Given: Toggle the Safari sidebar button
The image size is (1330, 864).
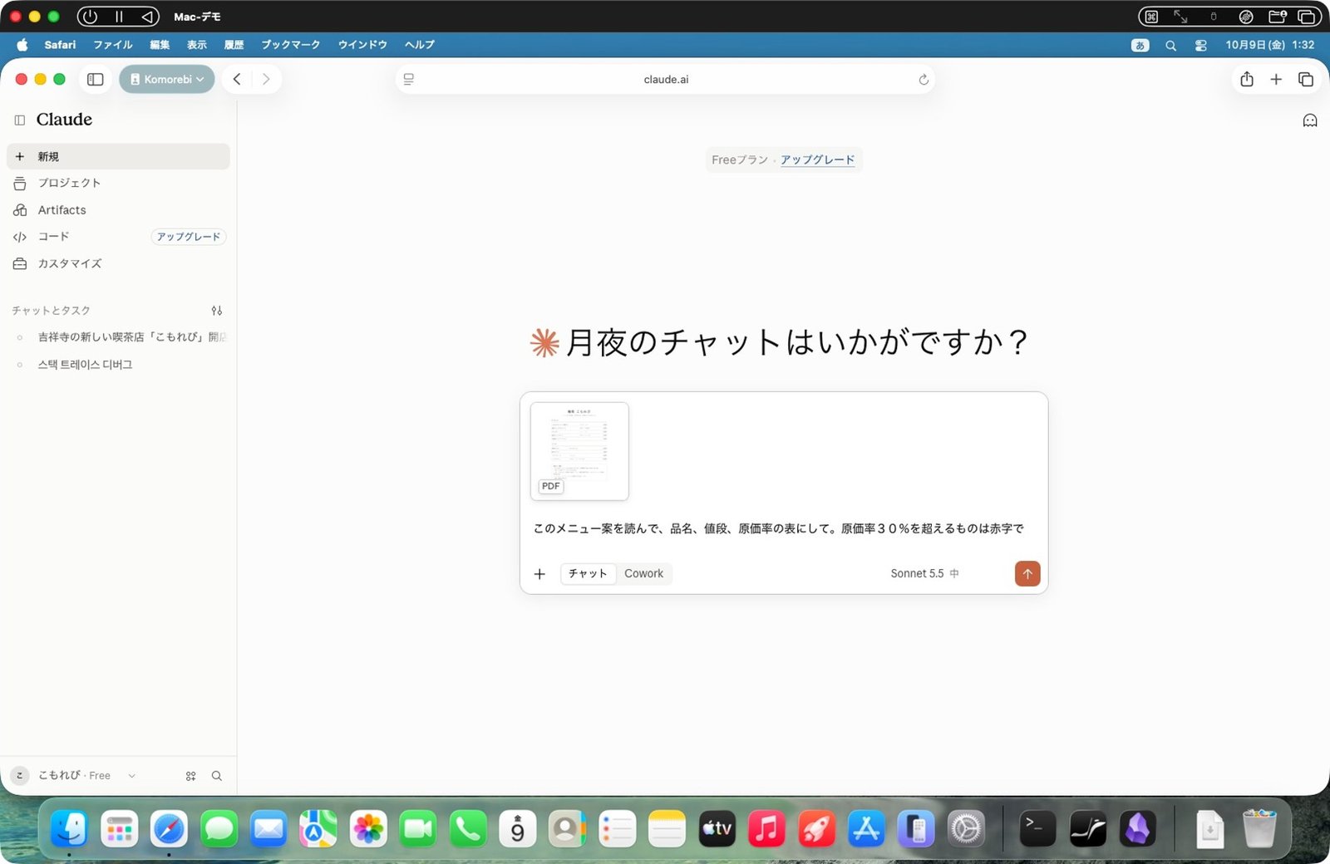Looking at the screenshot, I should click(x=96, y=80).
